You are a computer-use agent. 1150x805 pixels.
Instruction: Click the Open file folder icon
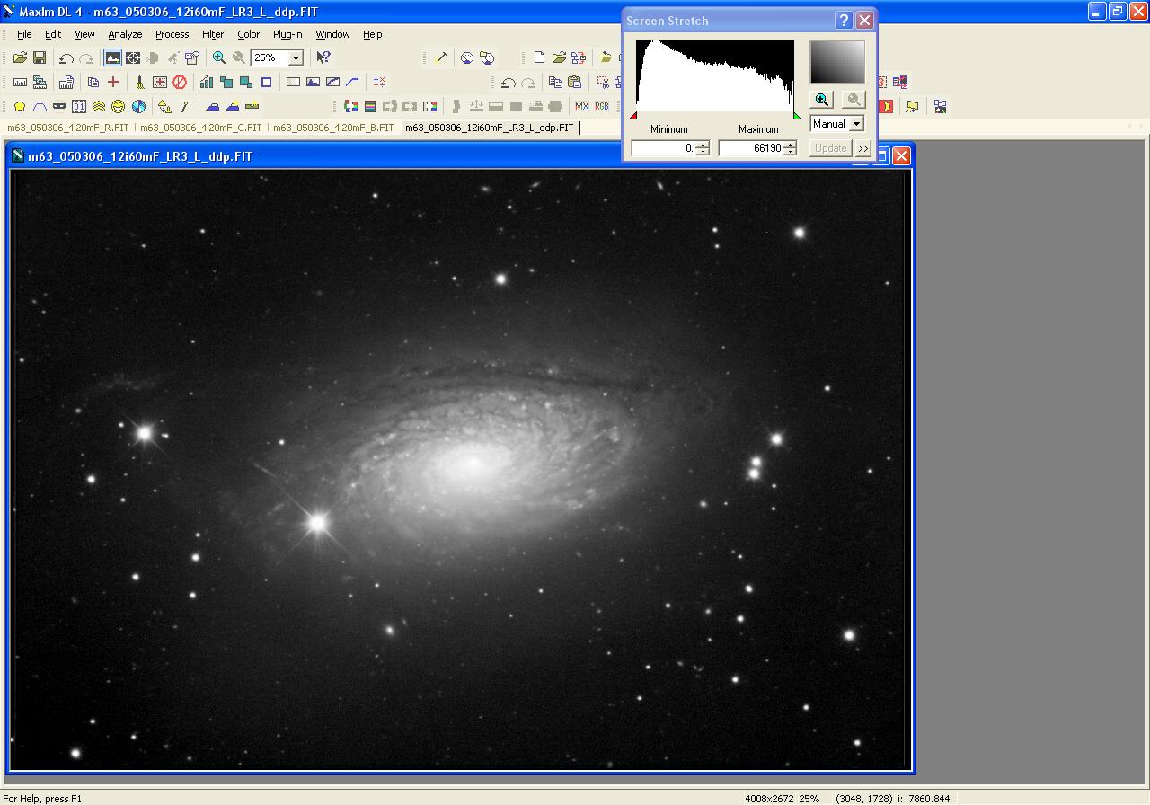[x=20, y=57]
